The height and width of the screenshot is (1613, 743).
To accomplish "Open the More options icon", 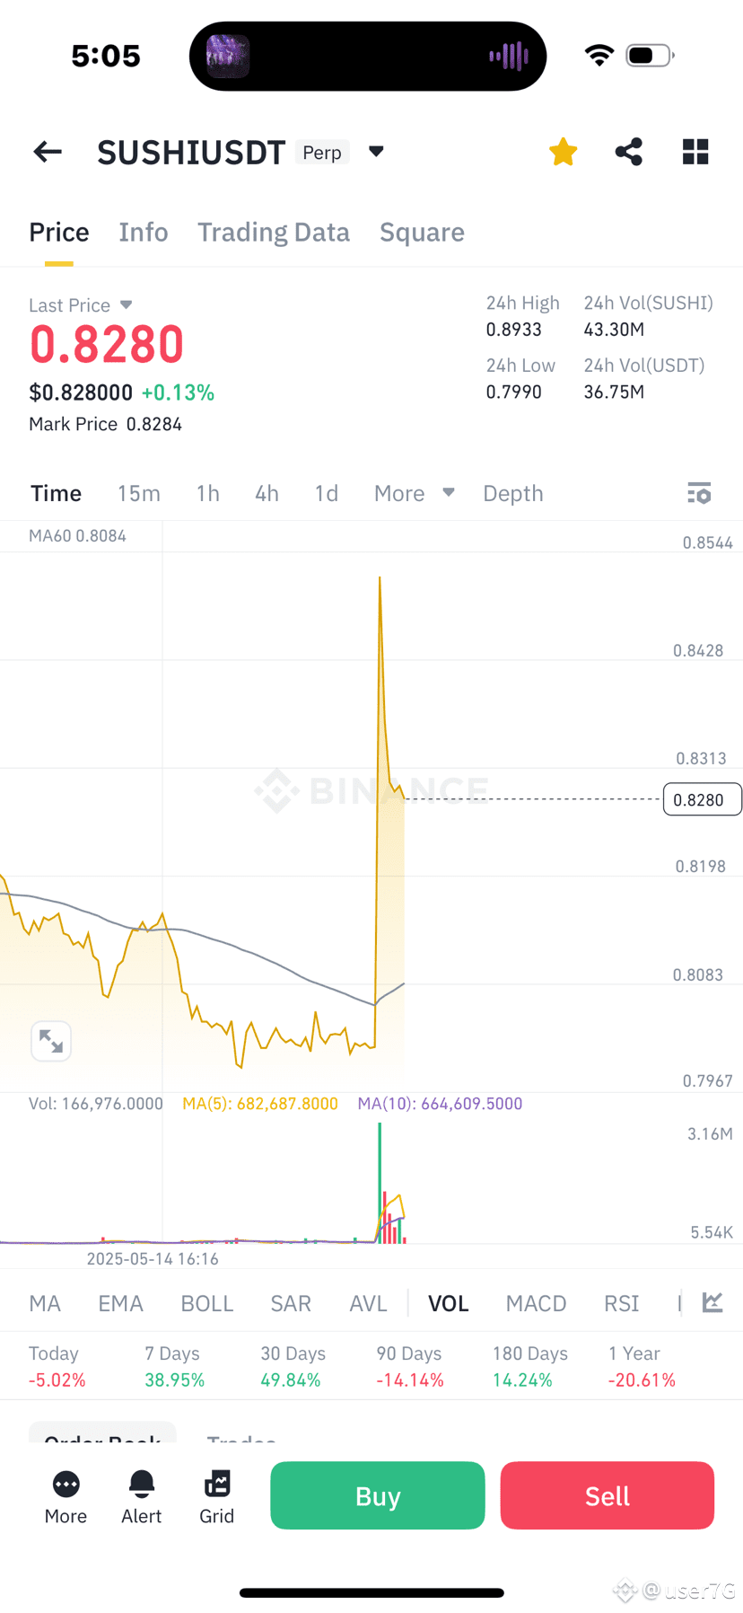I will (x=66, y=1497).
